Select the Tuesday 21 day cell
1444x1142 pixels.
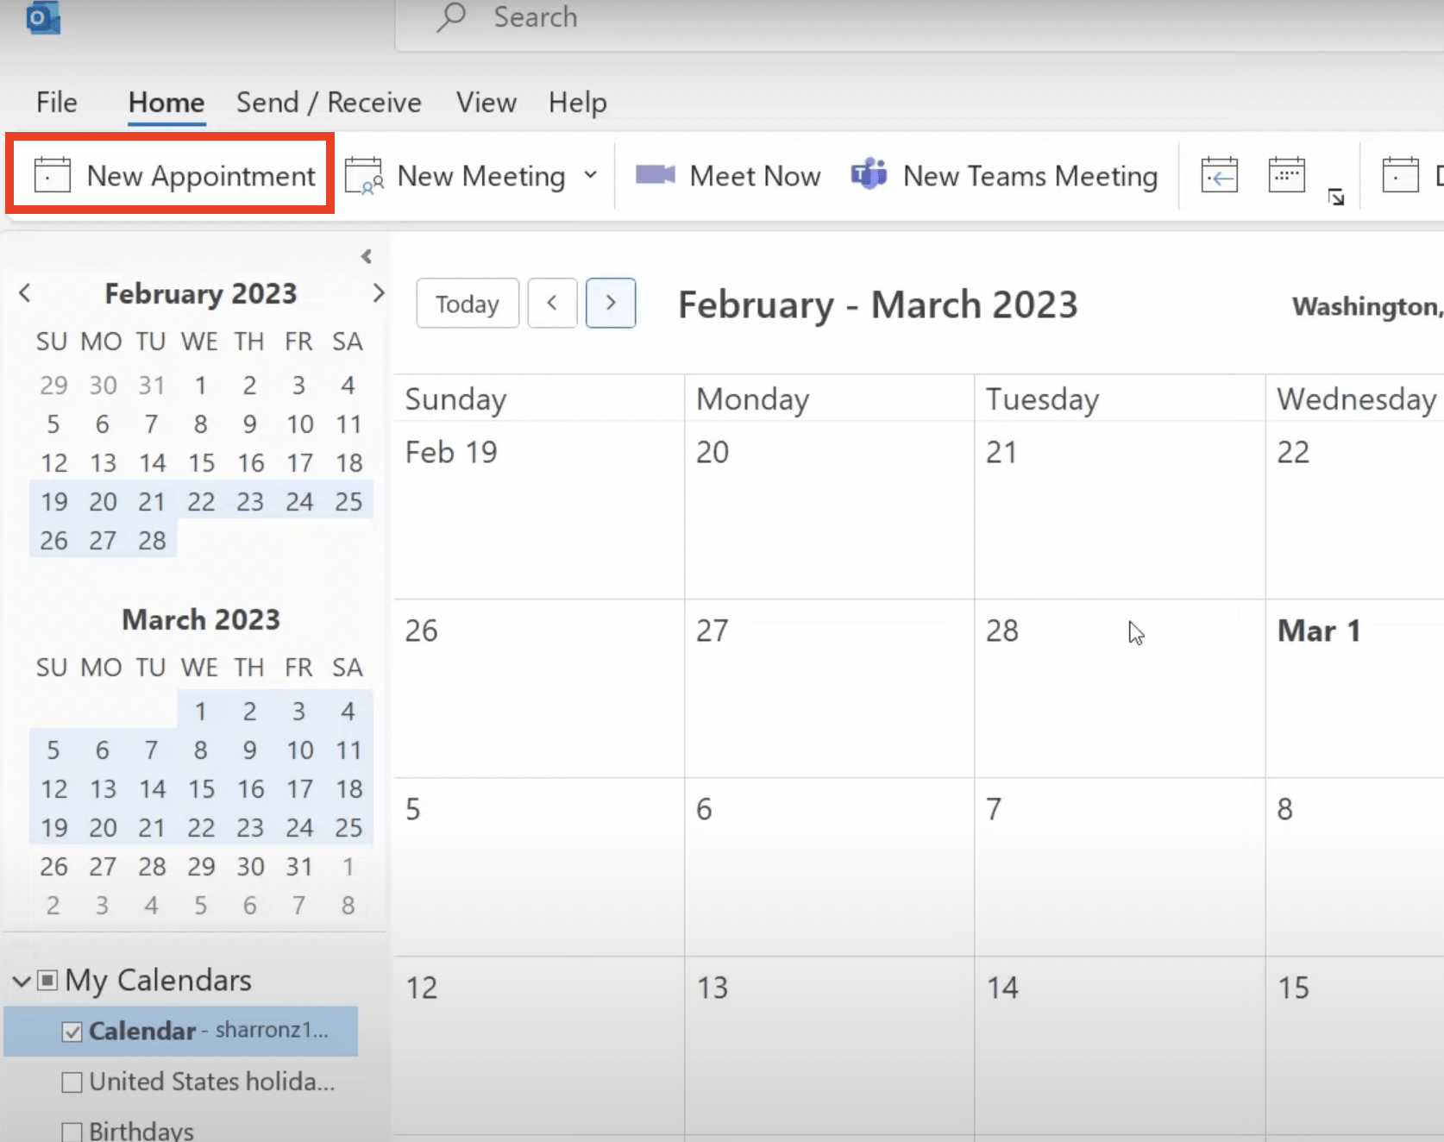(x=1120, y=510)
